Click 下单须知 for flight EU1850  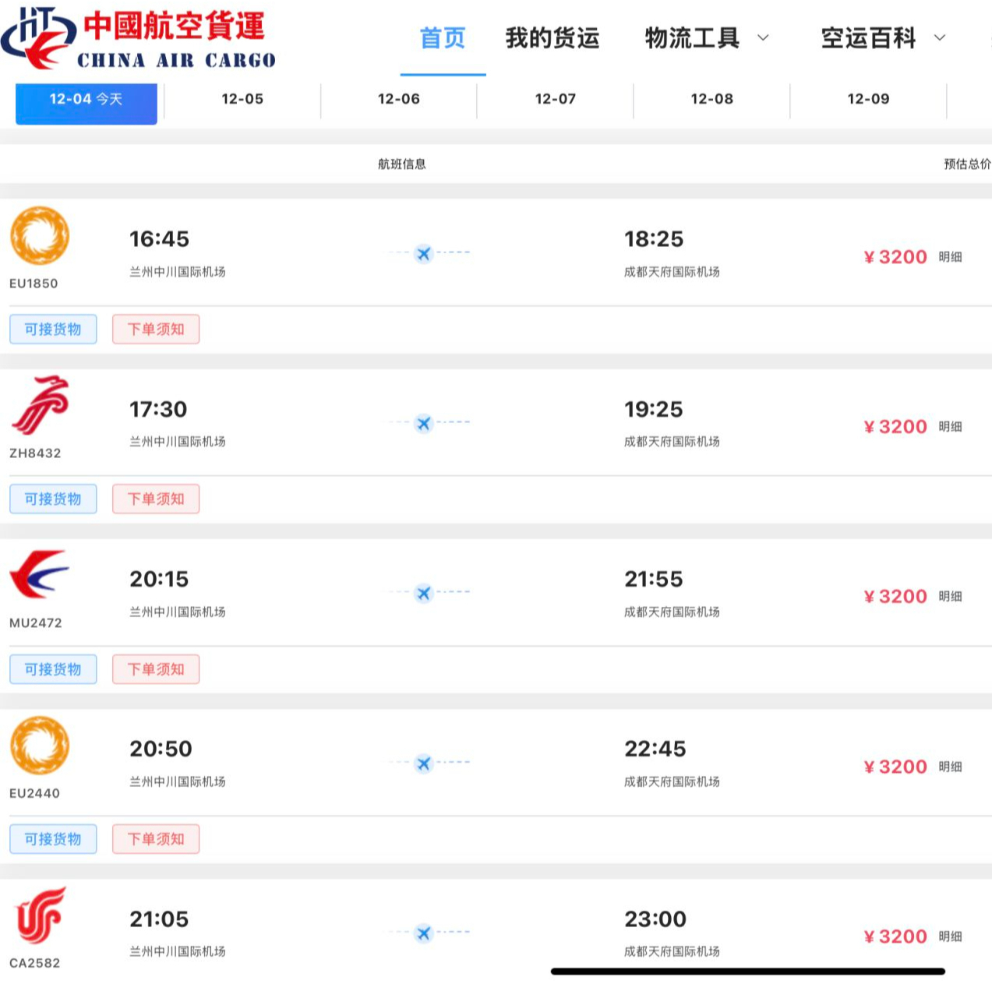pyautogui.click(x=156, y=330)
